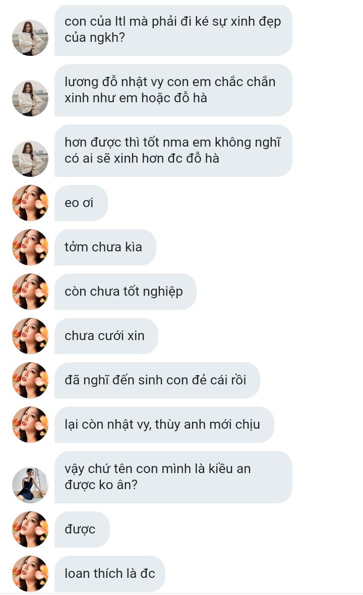Select avatar next to 'đã nghĩ đến sinh con'
363x595 pixels.
coord(30,380)
